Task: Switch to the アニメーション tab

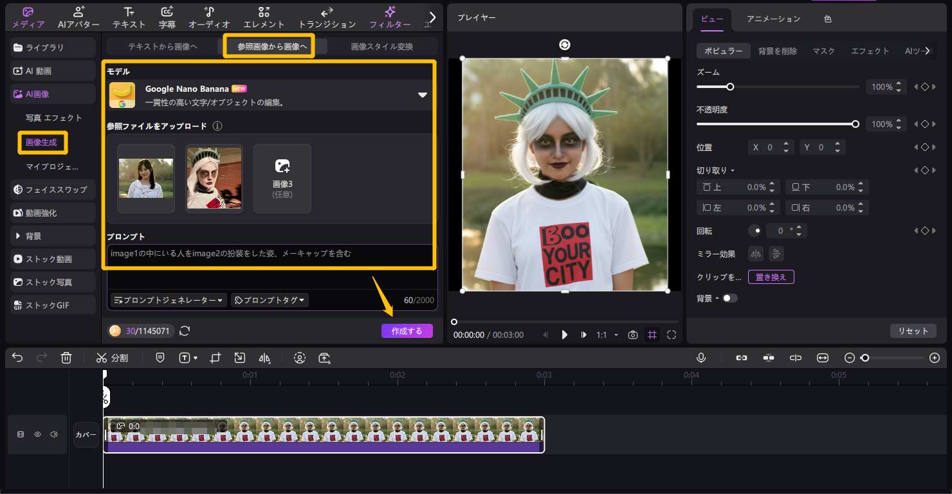Action: (x=773, y=19)
